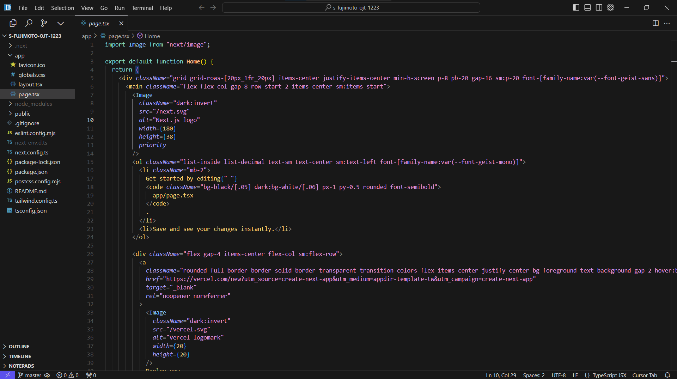
Task: Open errors and warnings count in status bar
Action: [67, 375]
